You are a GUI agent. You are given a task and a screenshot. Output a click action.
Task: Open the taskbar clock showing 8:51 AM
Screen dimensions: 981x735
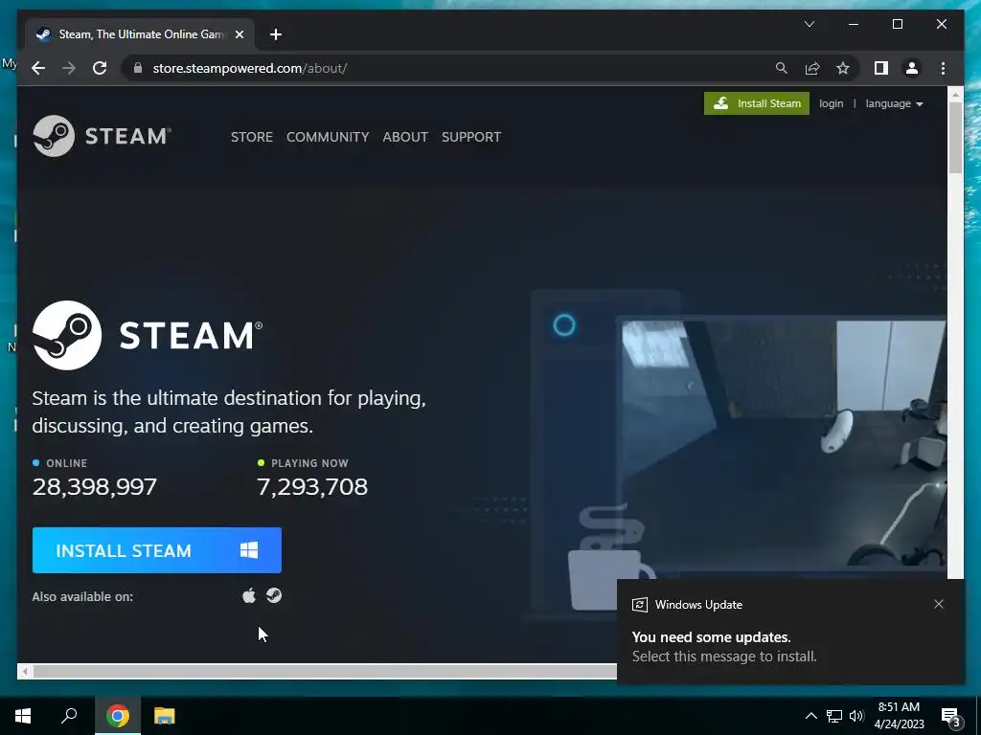click(x=899, y=716)
